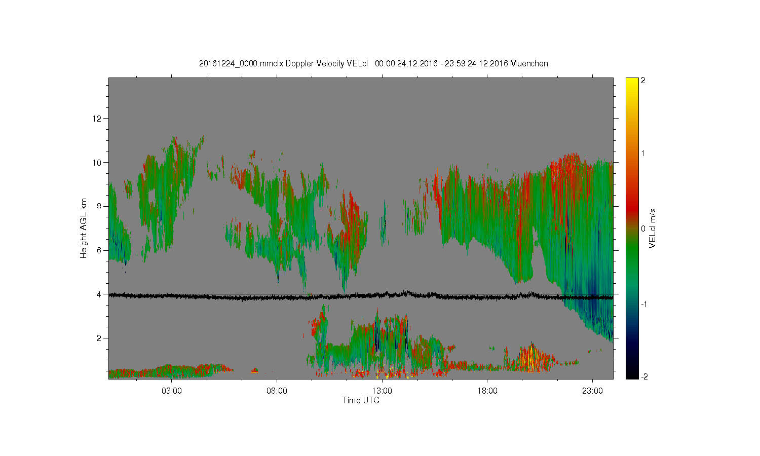Click the colorbar label -2
760x456 pixels.
644,376
